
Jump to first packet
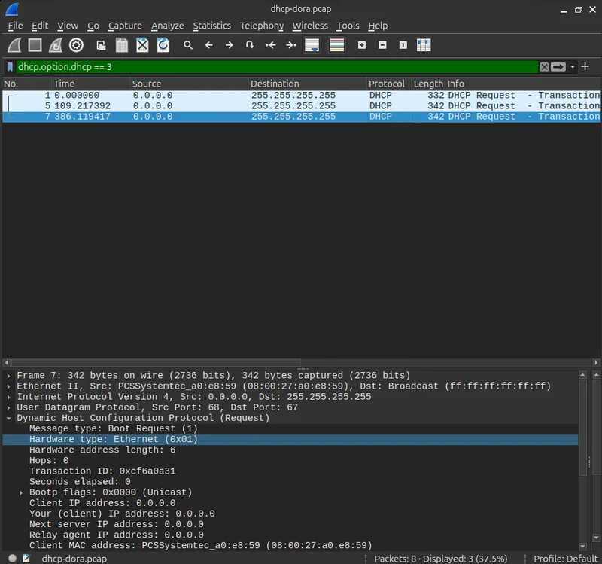pos(270,45)
